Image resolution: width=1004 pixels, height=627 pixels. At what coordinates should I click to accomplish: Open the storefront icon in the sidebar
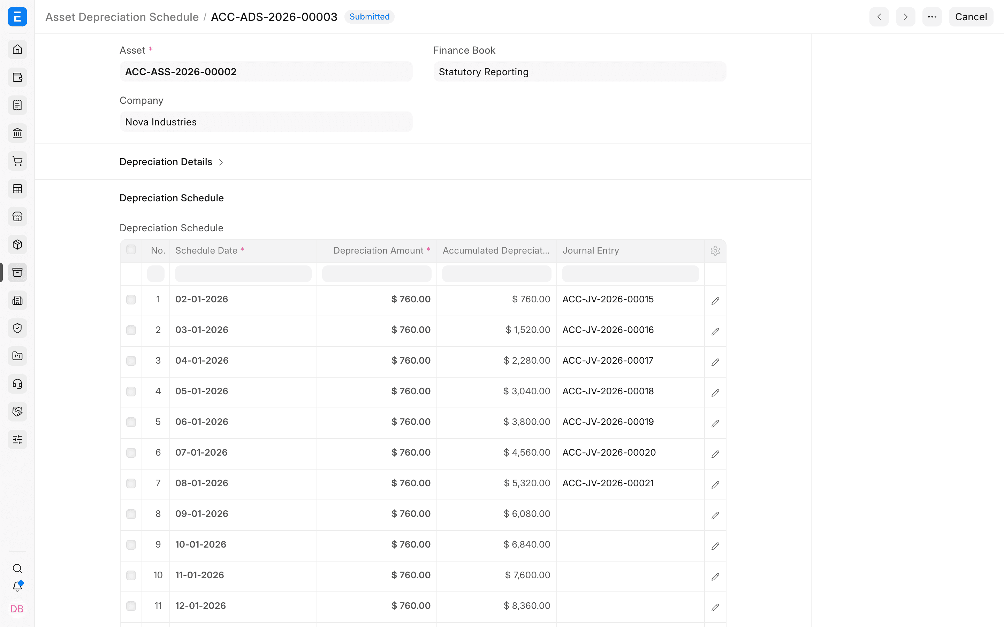click(x=17, y=216)
